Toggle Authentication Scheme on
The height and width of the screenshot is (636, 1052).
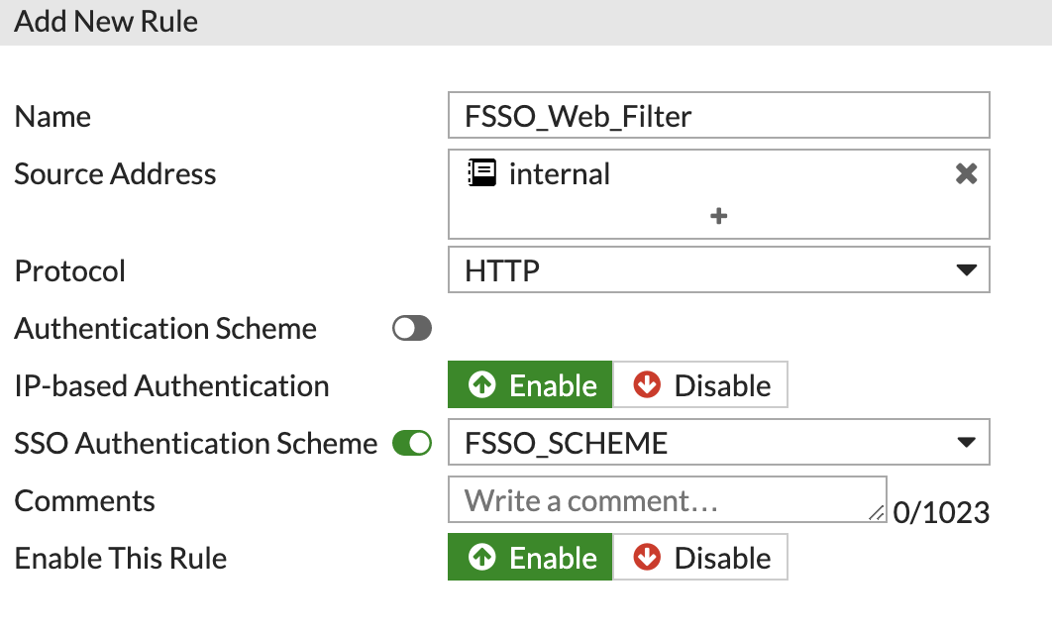click(x=411, y=328)
